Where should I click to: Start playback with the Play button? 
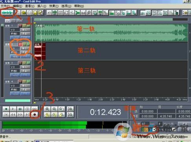coord(13,109)
